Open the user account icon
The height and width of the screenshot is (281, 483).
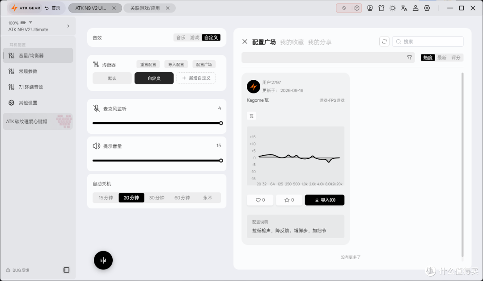[x=415, y=8]
